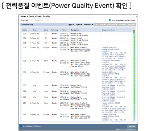Open the Function filter dropdown
The image size is (157, 131).
[88, 25]
